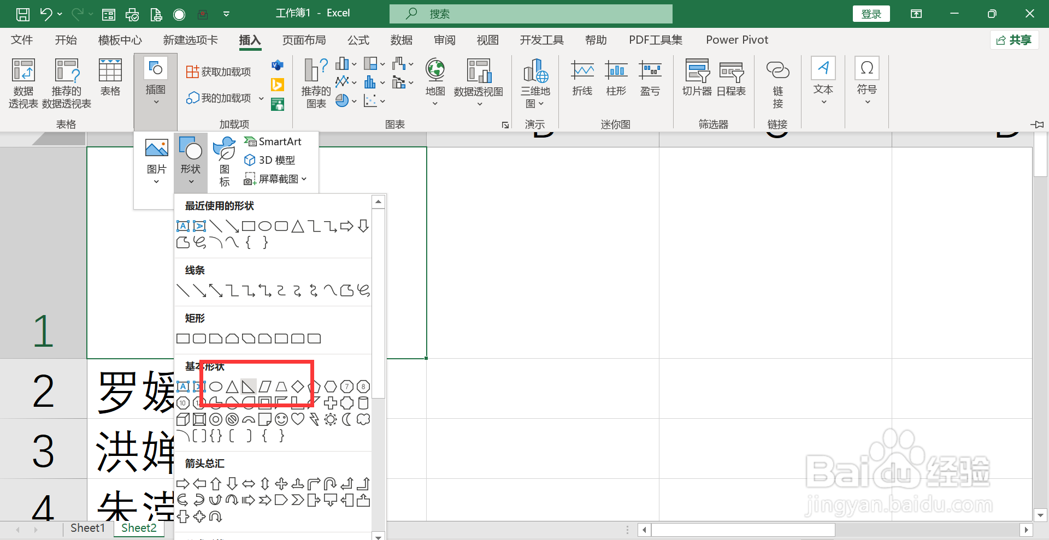Select the isosceles triangle in recently used shapes
Image resolution: width=1049 pixels, height=540 pixels.
pyautogui.click(x=298, y=226)
